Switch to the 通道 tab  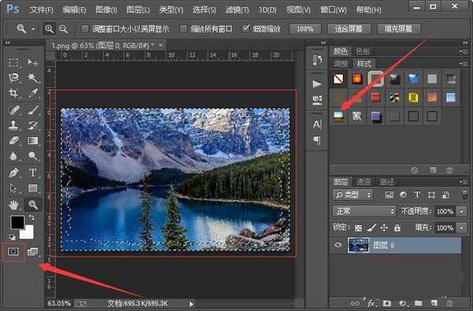363,181
